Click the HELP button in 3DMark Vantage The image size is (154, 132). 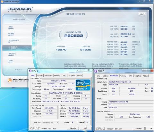coord(142,14)
